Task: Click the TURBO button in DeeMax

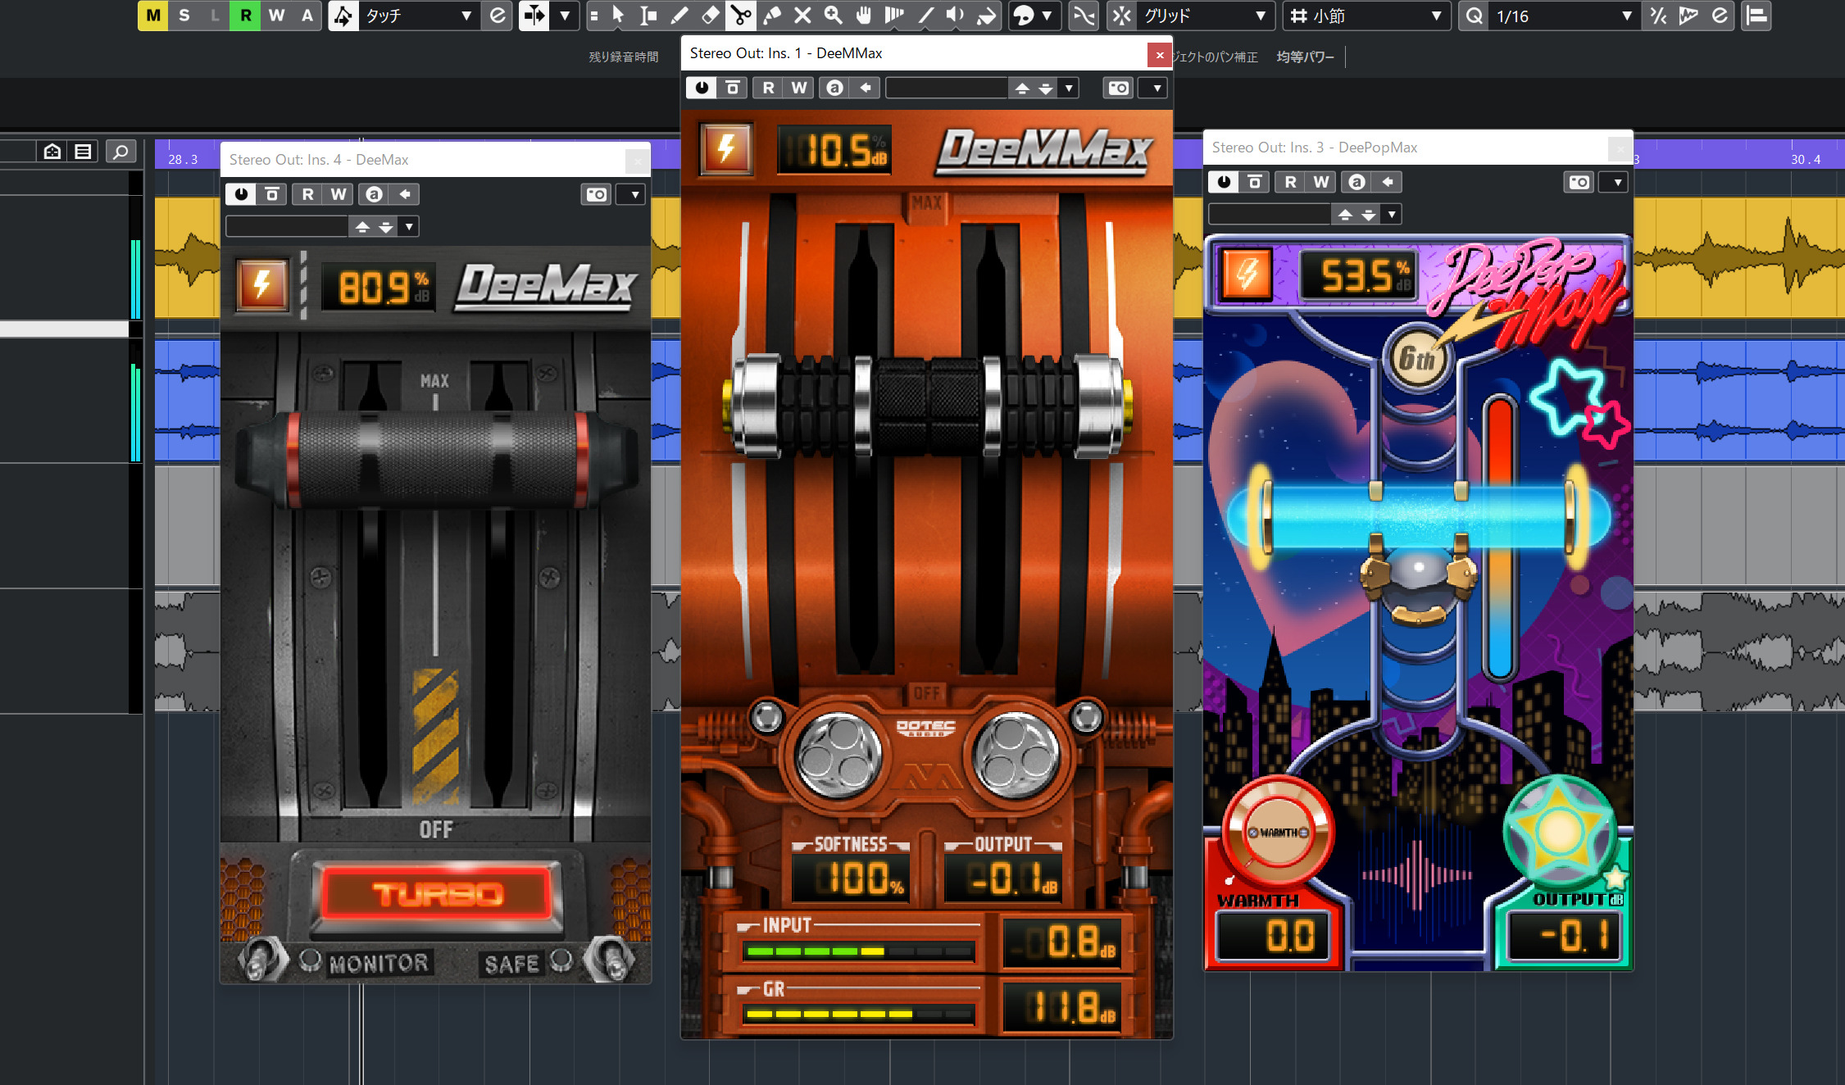Action: (437, 893)
